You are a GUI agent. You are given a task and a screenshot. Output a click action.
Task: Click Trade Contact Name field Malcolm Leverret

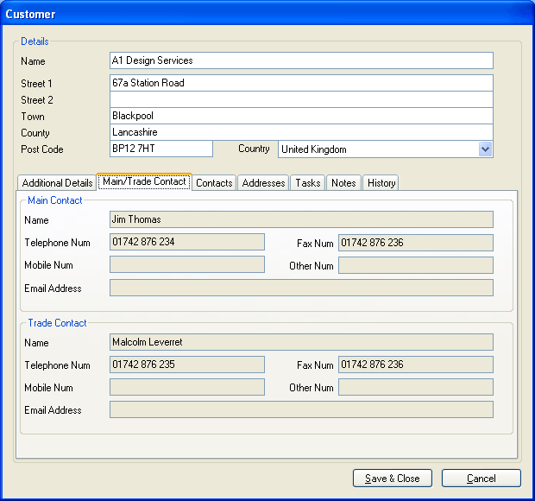pyautogui.click(x=301, y=342)
